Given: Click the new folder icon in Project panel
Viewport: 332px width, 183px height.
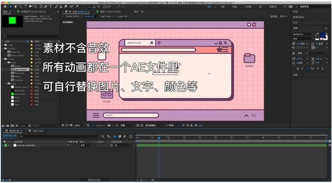Looking at the screenshot, I should coord(8,126).
